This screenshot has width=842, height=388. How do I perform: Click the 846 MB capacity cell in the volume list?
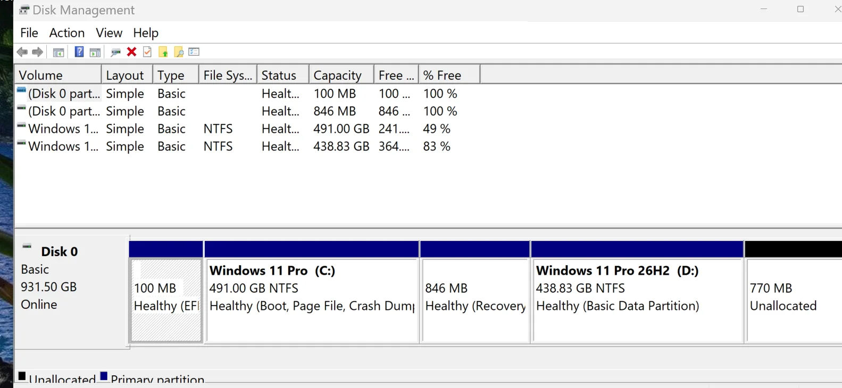coord(335,111)
